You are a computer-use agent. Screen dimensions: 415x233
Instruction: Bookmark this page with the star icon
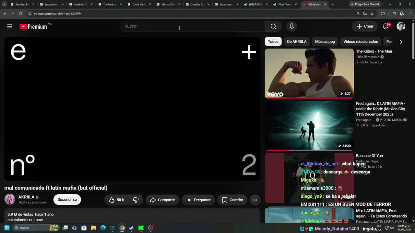pos(372,14)
